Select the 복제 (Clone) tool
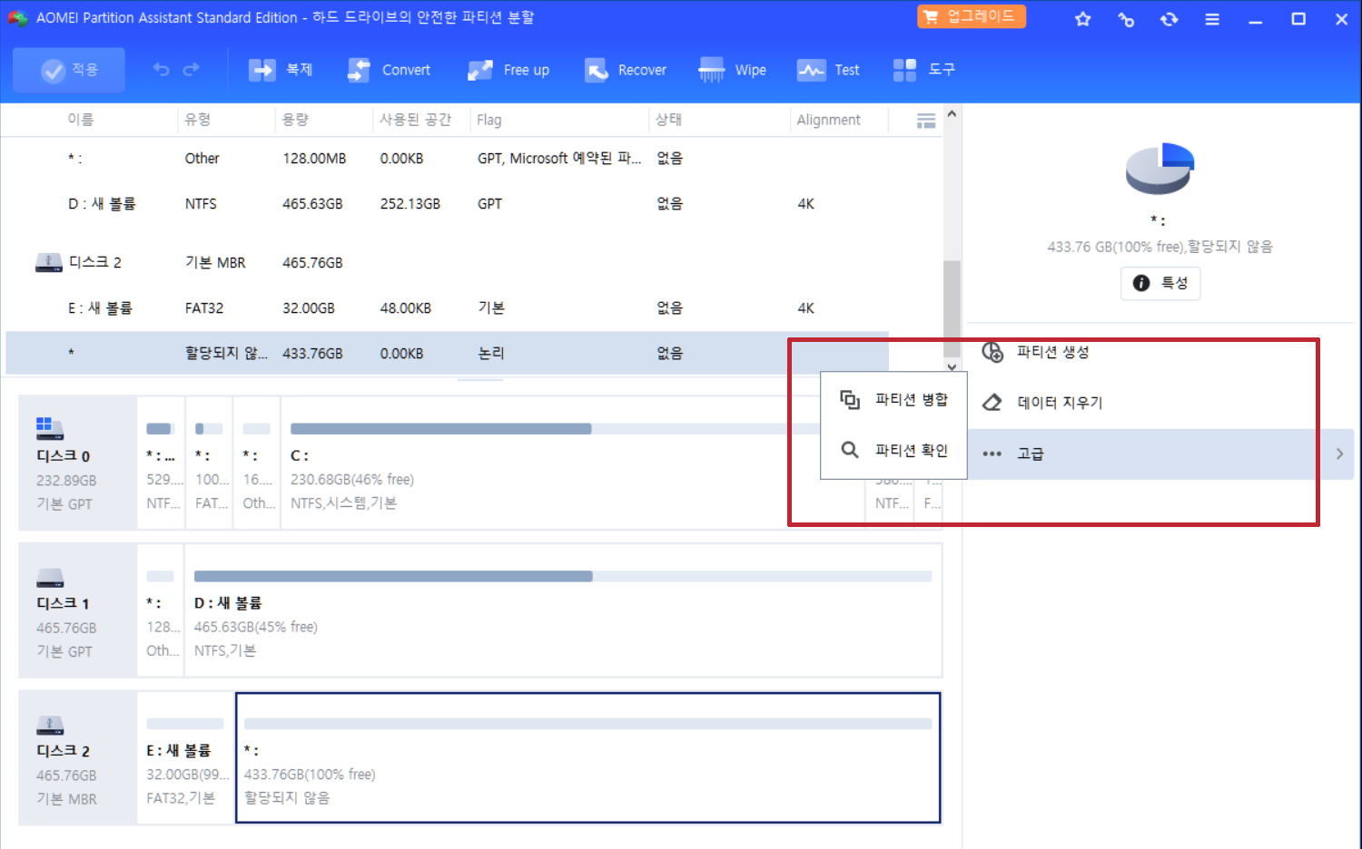1362x849 pixels. 281,70
